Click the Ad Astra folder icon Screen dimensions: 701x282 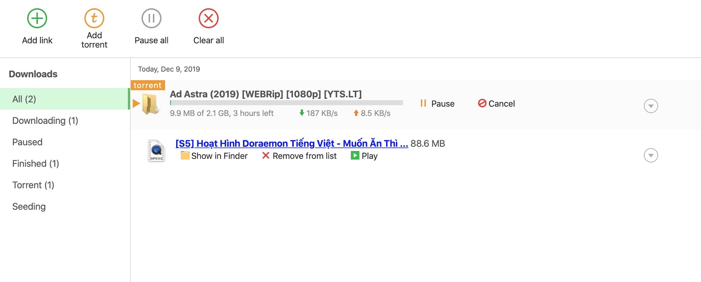click(150, 104)
